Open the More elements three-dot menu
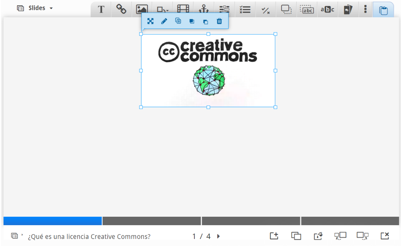Screen dimensions: 401x246 (x=365, y=9)
